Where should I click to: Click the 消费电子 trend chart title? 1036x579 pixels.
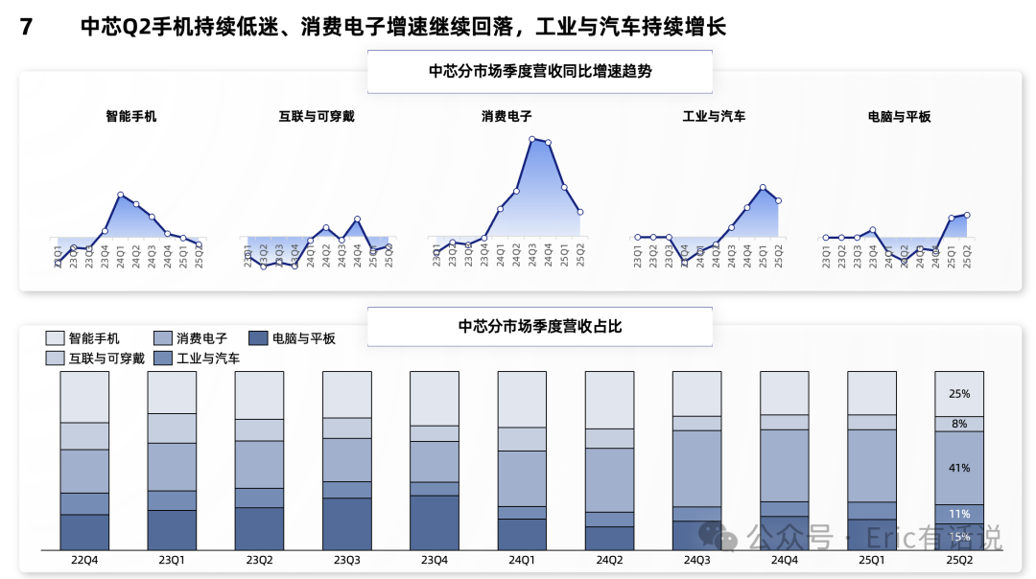tap(506, 116)
